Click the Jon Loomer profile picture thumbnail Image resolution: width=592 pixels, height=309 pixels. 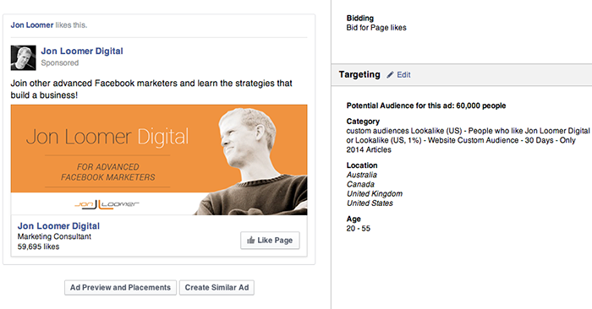click(24, 57)
